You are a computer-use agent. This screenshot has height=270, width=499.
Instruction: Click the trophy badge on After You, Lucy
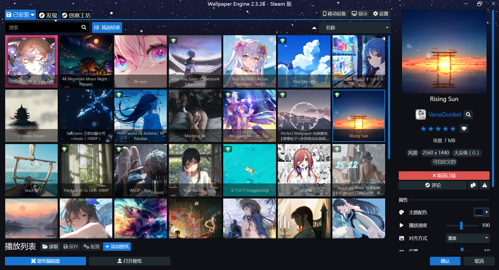[173, 40]
